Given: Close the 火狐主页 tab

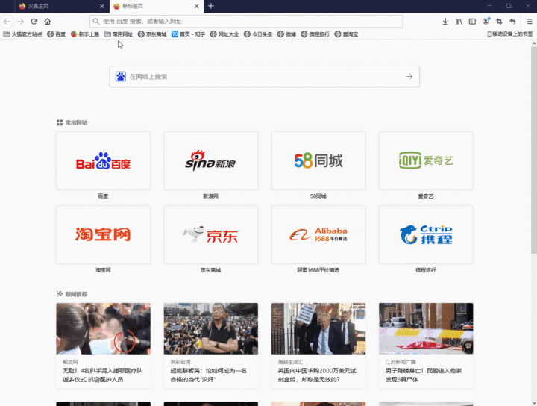Looking at the screenshot, I should click(x=101, y=6).
